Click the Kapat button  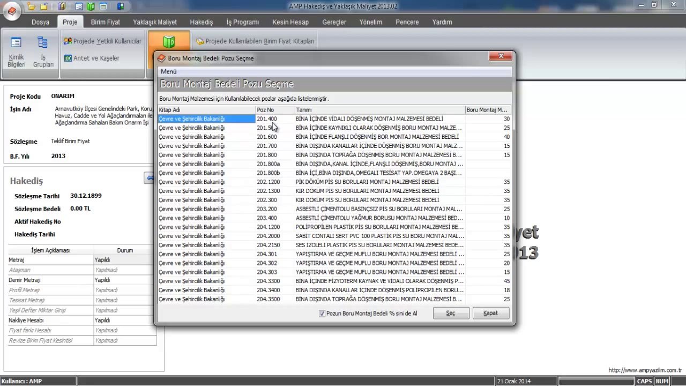coord(490,314)
